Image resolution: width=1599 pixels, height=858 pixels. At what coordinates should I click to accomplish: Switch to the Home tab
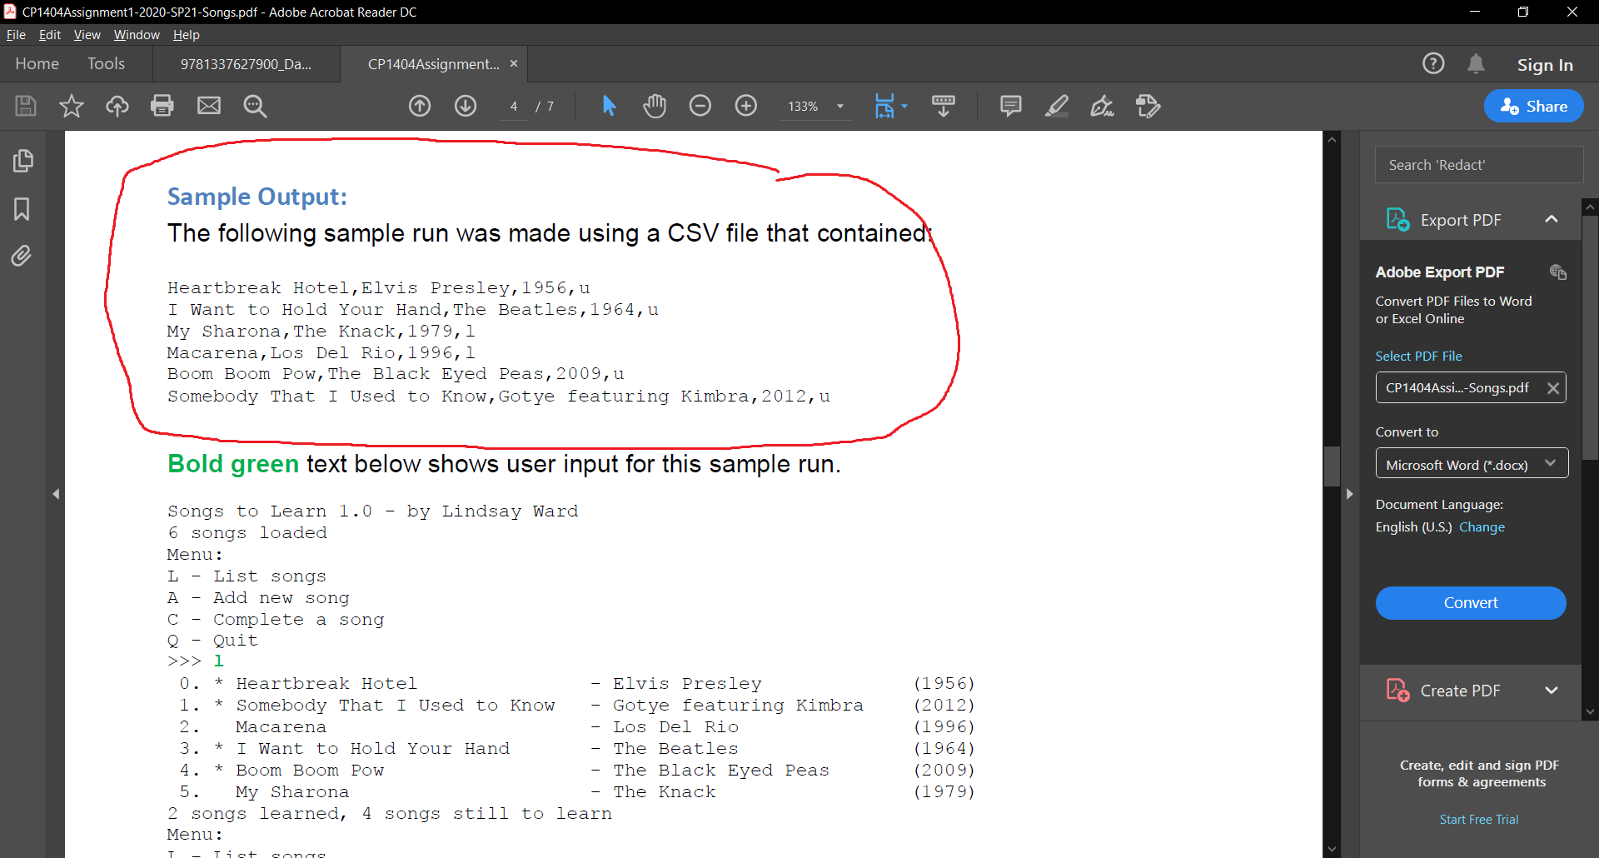point(36,63)
